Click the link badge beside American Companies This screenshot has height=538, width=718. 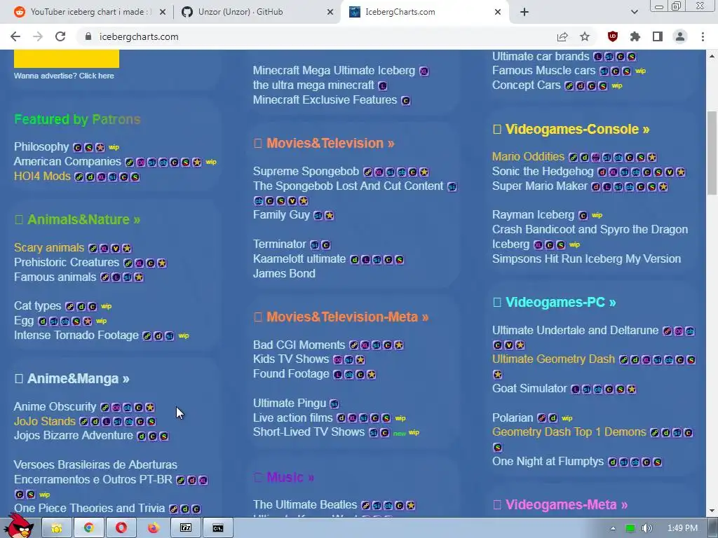pos(130,163)
